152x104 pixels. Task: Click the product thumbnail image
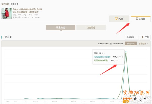click(6, 13)
